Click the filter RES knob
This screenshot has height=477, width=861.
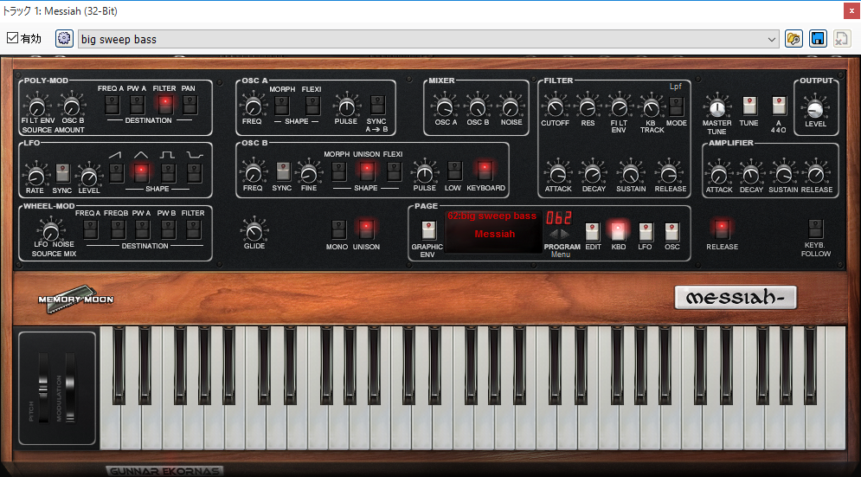(588, 107)
